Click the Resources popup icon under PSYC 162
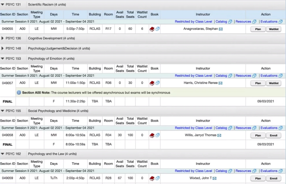The height and width of the screenshot is (184, 286). [x=254, y=171]
